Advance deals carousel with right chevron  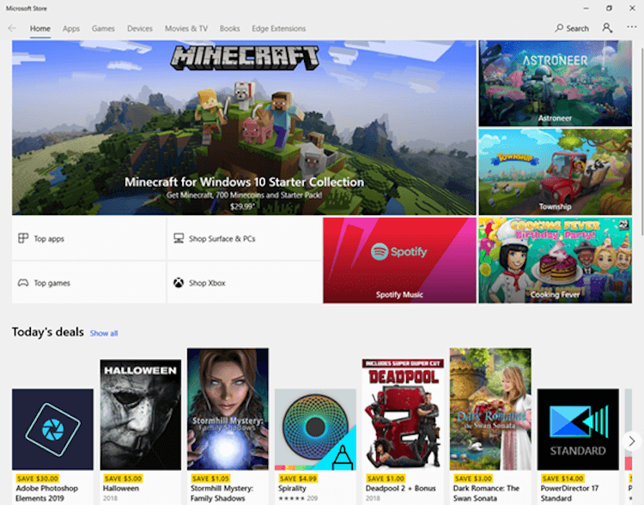click(x=632, y=441)
